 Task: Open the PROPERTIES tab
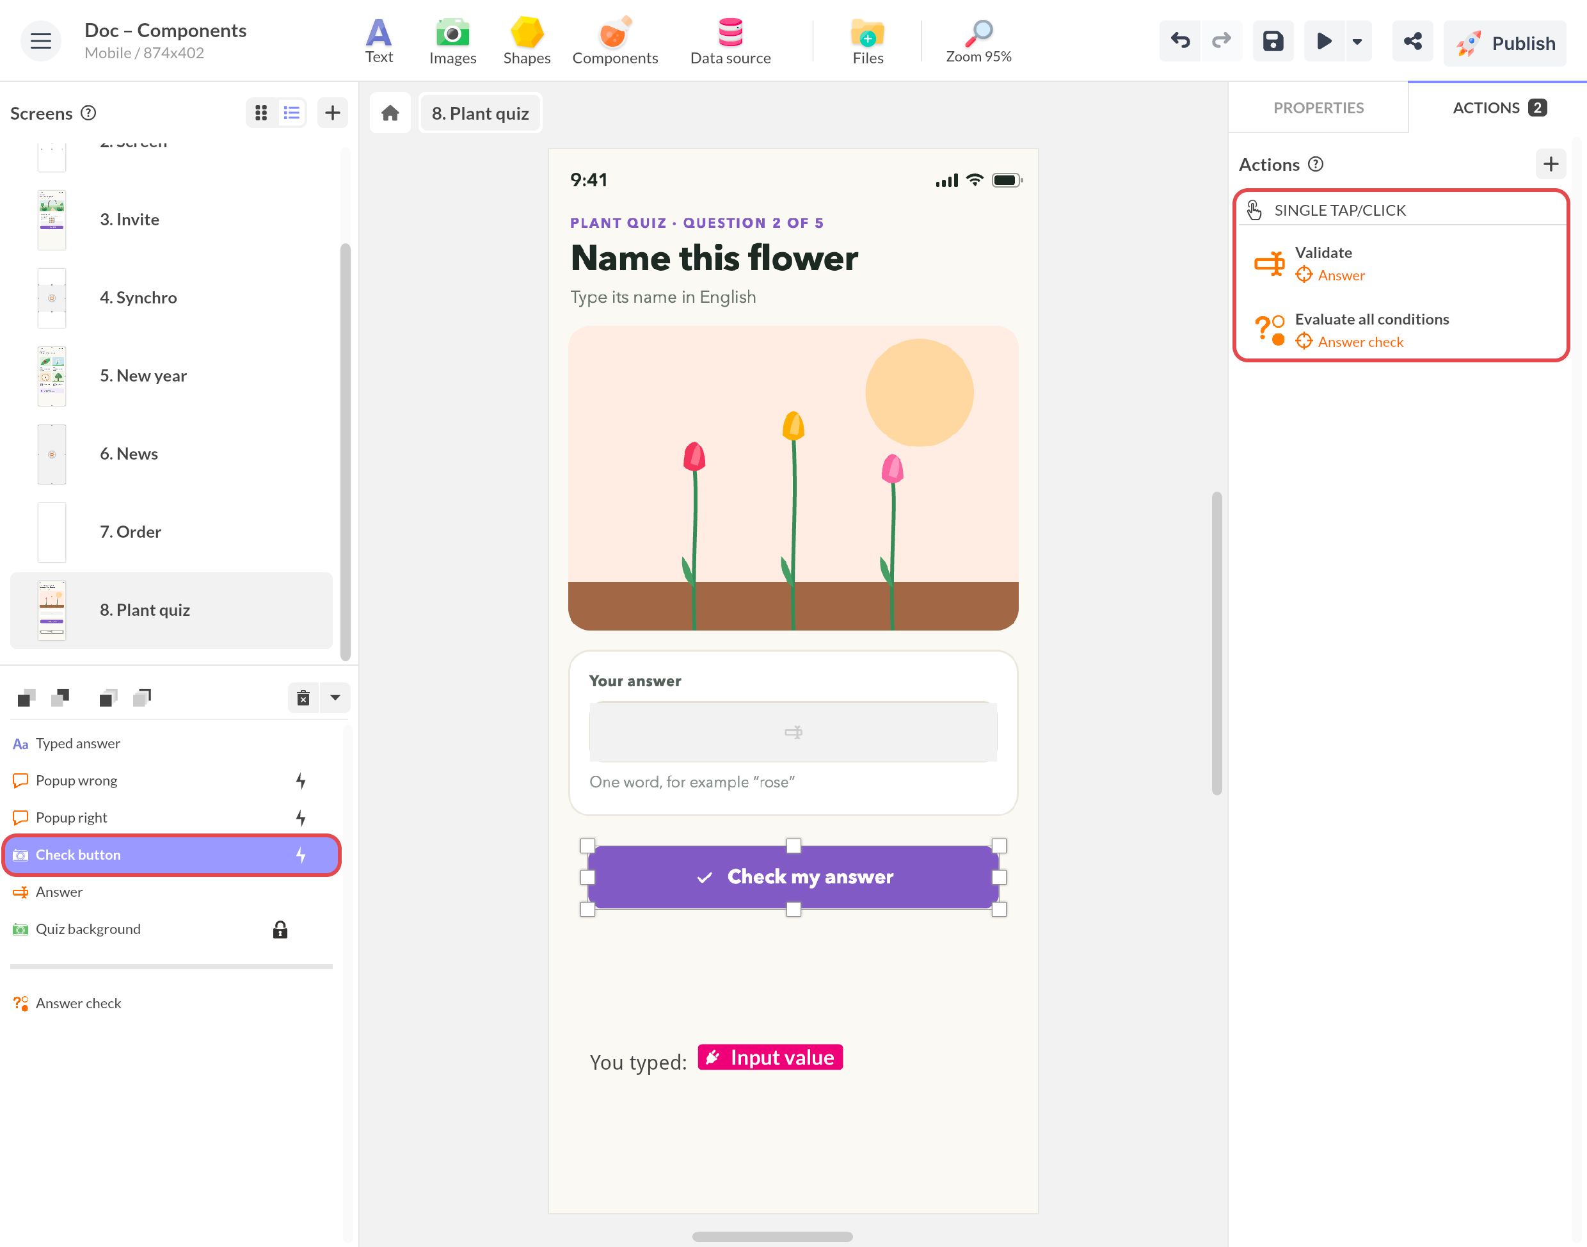[x=1318, y=108]
